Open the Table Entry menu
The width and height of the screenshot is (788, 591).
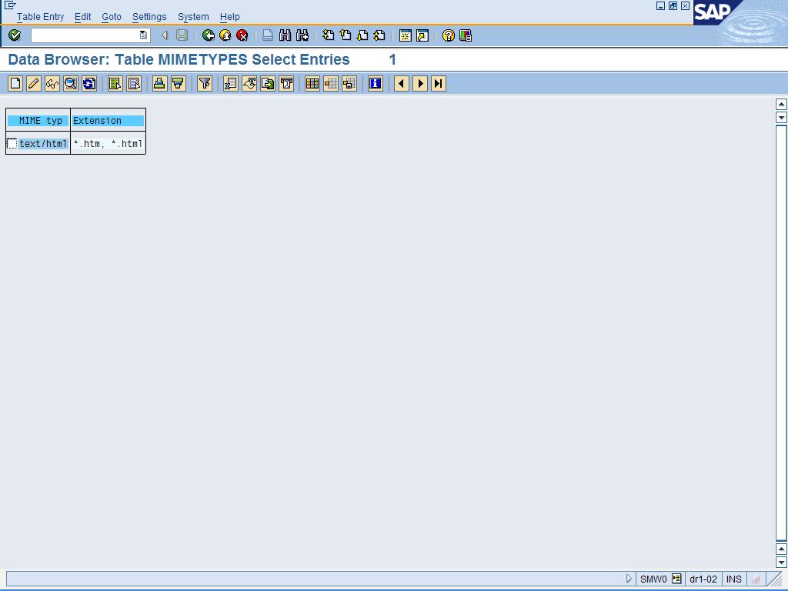click(x=40, y=17)
